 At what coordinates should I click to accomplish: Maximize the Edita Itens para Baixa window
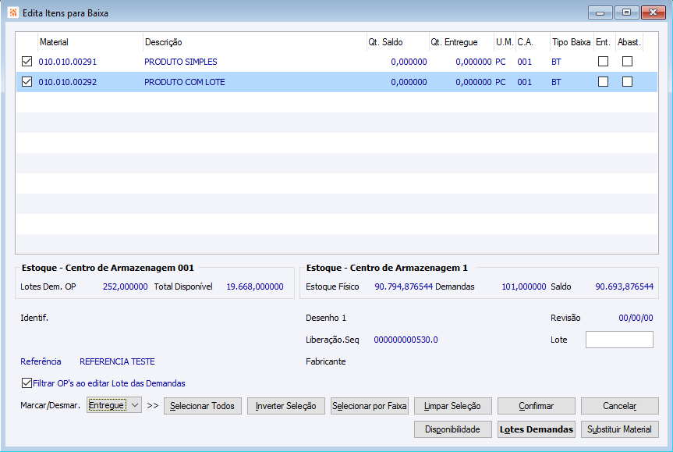tap(627, 12)
